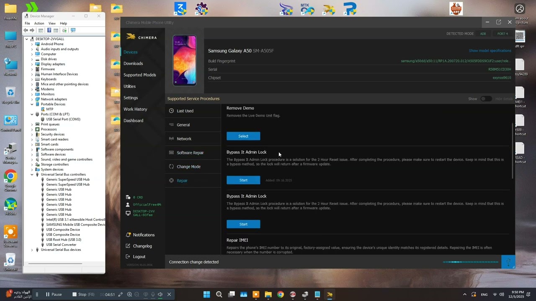Click the zoom-in magnifier in recorder bar

point(129,294)
